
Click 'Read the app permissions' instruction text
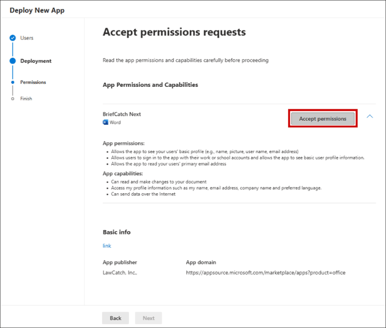point(186,60)
